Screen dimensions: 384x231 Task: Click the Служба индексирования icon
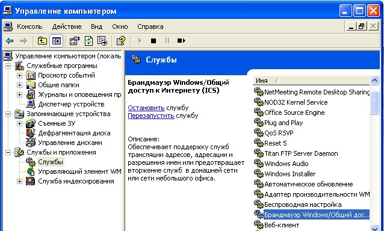click(31, 181)
